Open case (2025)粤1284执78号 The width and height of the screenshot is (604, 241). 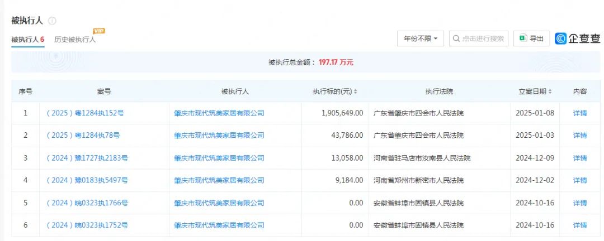83,136
